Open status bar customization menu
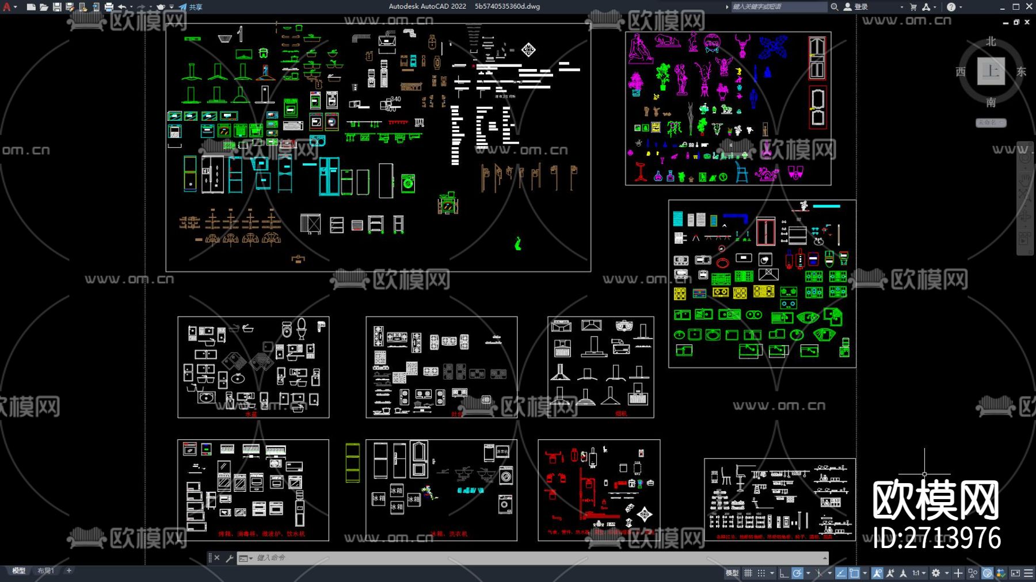 pyautogui.click(x=1029, y=573)
